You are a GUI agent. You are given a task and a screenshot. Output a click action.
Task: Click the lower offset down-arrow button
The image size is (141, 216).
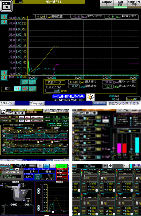coord(4,78)
